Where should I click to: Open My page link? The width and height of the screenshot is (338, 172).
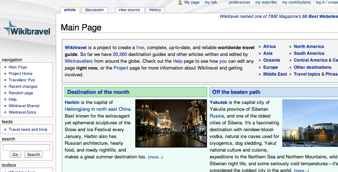192,3
